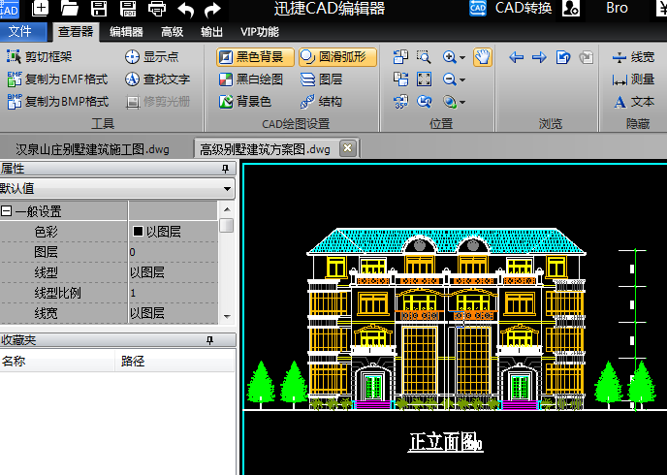Open 查找文字 find text tool
The image size is (667, 475).
tap(157, 79)
